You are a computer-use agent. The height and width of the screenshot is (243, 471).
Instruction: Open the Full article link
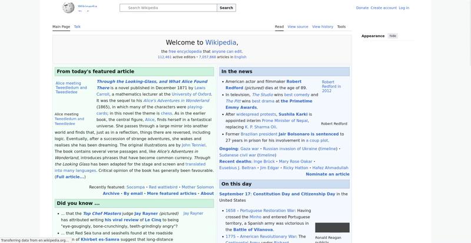pyautogui.click(x=70, y=177)
